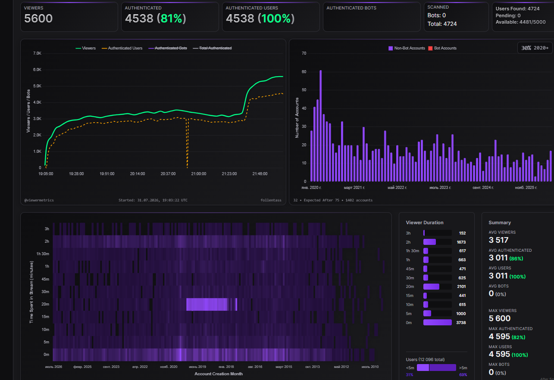Show the Authenticated Bots series again
The height and width of the screenshot is (380, 554).
click(167, 48)
